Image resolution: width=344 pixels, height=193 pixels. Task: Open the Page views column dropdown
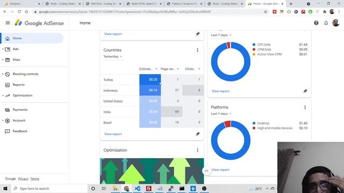(178, 69)
